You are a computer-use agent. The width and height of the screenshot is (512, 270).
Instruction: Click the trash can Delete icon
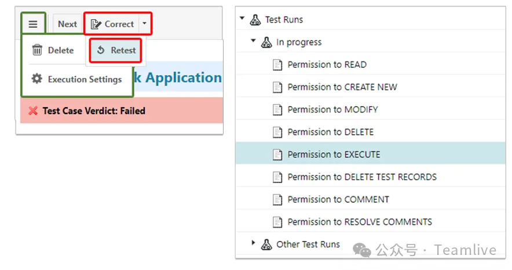pos(37,50)
